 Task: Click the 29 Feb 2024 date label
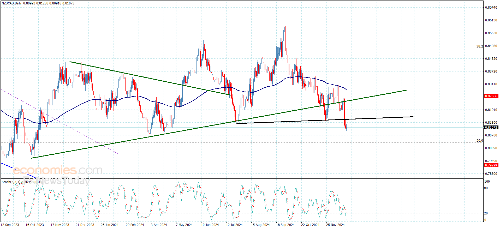point(135,225)
